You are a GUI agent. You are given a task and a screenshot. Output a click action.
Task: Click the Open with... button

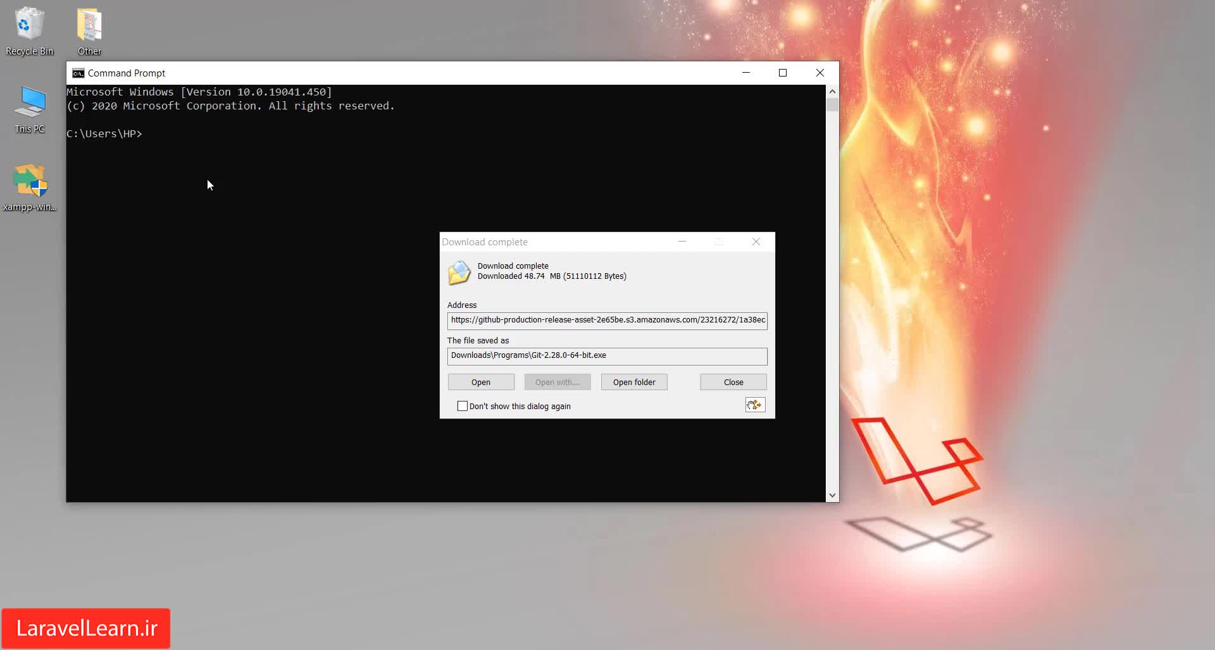click(x=557, y=383)
